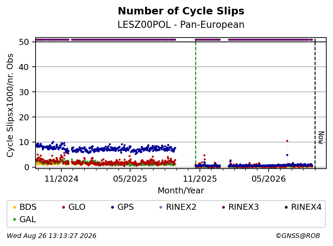Click the RINEX3 legend entry

point(240,207)
